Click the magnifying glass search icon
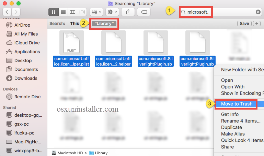264x156 pixels. [183, 12]
